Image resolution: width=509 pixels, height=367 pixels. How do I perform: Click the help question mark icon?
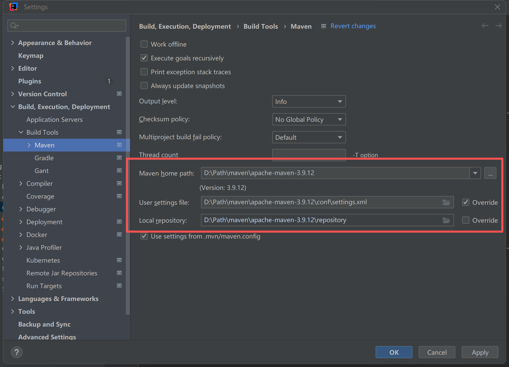pyautogui.click(x=17, y=352)
